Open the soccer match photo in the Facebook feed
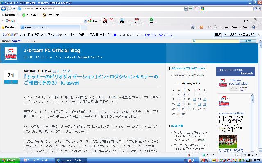 click(228, 141)
